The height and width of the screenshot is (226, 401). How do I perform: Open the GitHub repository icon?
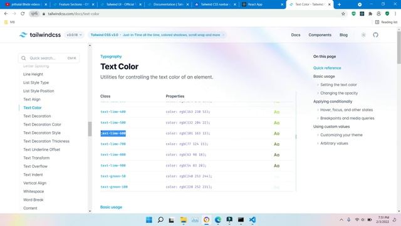click(375, 35)
